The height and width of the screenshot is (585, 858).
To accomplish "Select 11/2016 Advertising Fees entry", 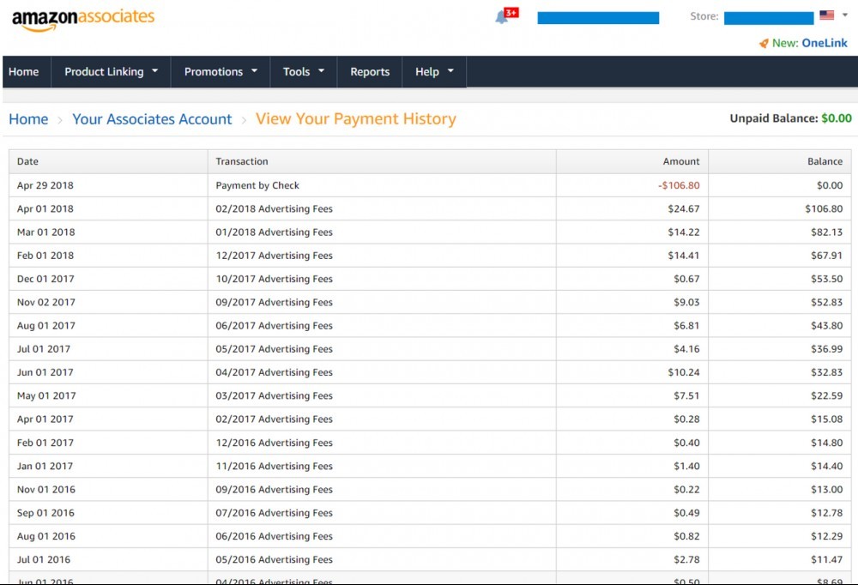I will tap(275, 467).
